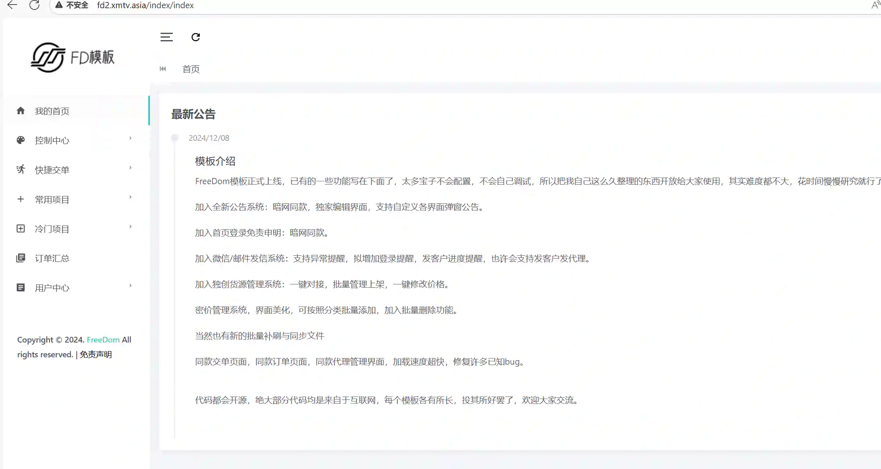Viewport: 881px width, 469px height.
Task: Click the plus icon for 常用项目
Action: (x=20, y=199)
